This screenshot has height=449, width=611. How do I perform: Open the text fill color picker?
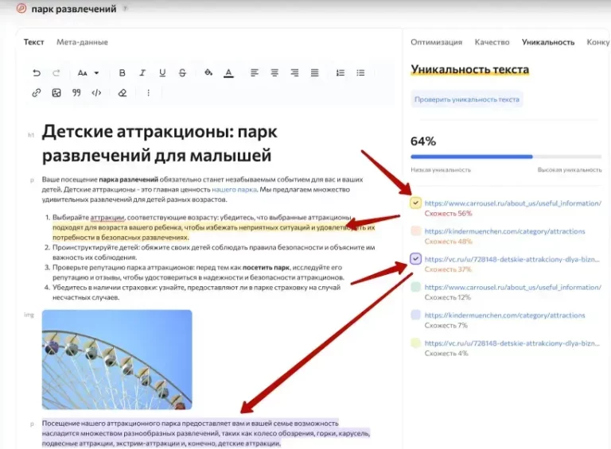coord(208,73)
